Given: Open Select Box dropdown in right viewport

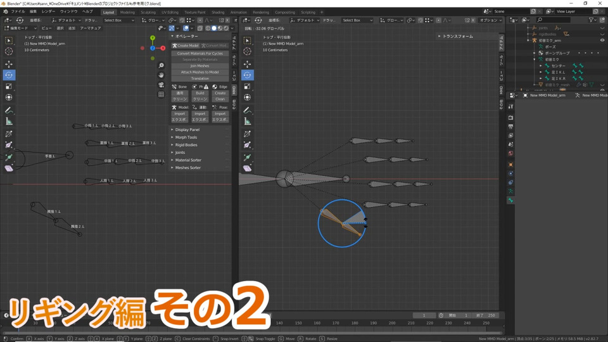Looking at the screenshot, I should [357, 20].
